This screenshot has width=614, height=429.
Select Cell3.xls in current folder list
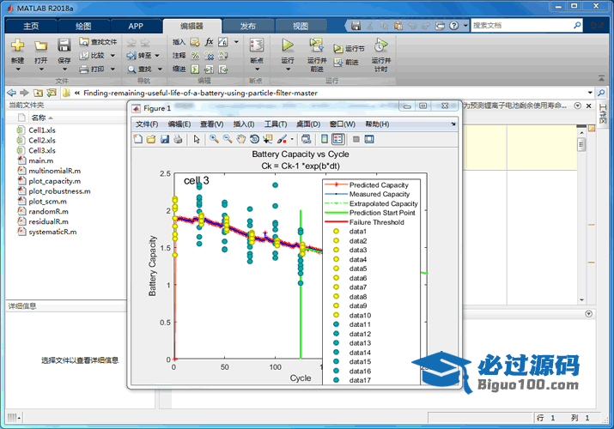click(x=42, y=150)
